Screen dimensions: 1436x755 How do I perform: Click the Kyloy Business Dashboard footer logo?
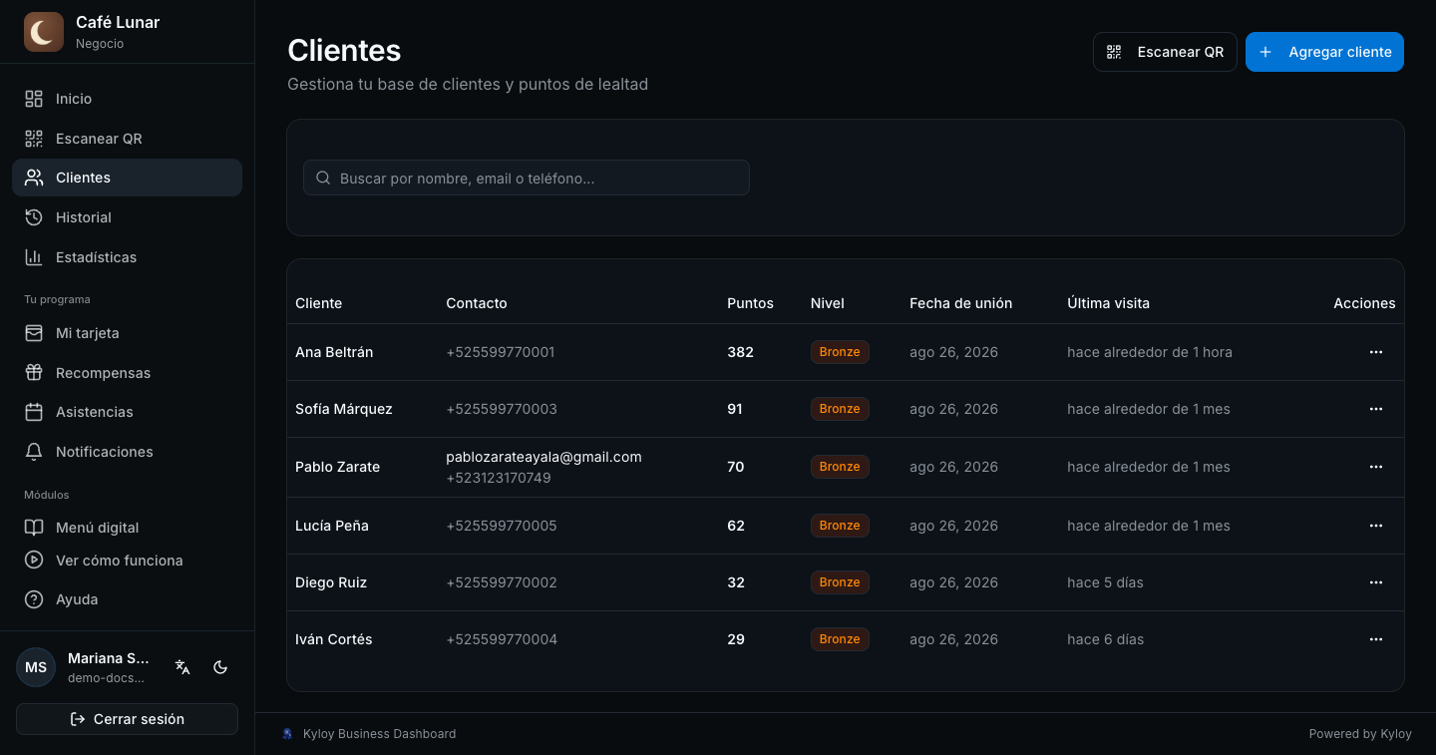click(287, 734)
